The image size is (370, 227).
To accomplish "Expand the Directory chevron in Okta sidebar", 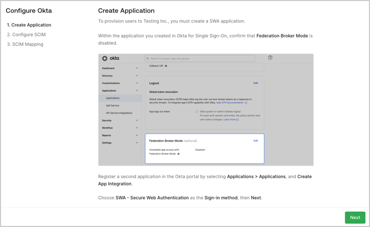I will coord(137,76).
